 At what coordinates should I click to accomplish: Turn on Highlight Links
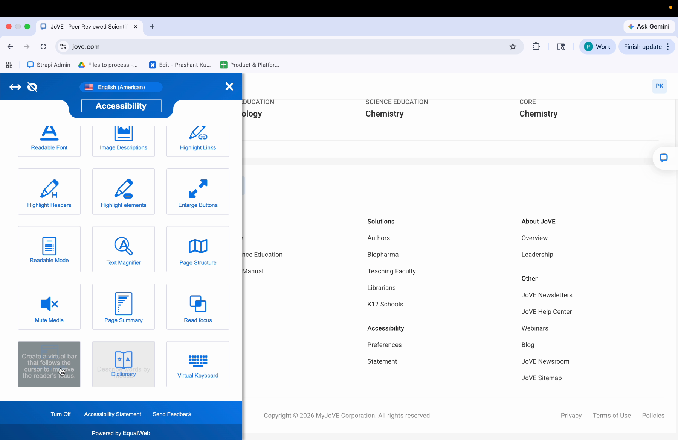tap(198, 141)
